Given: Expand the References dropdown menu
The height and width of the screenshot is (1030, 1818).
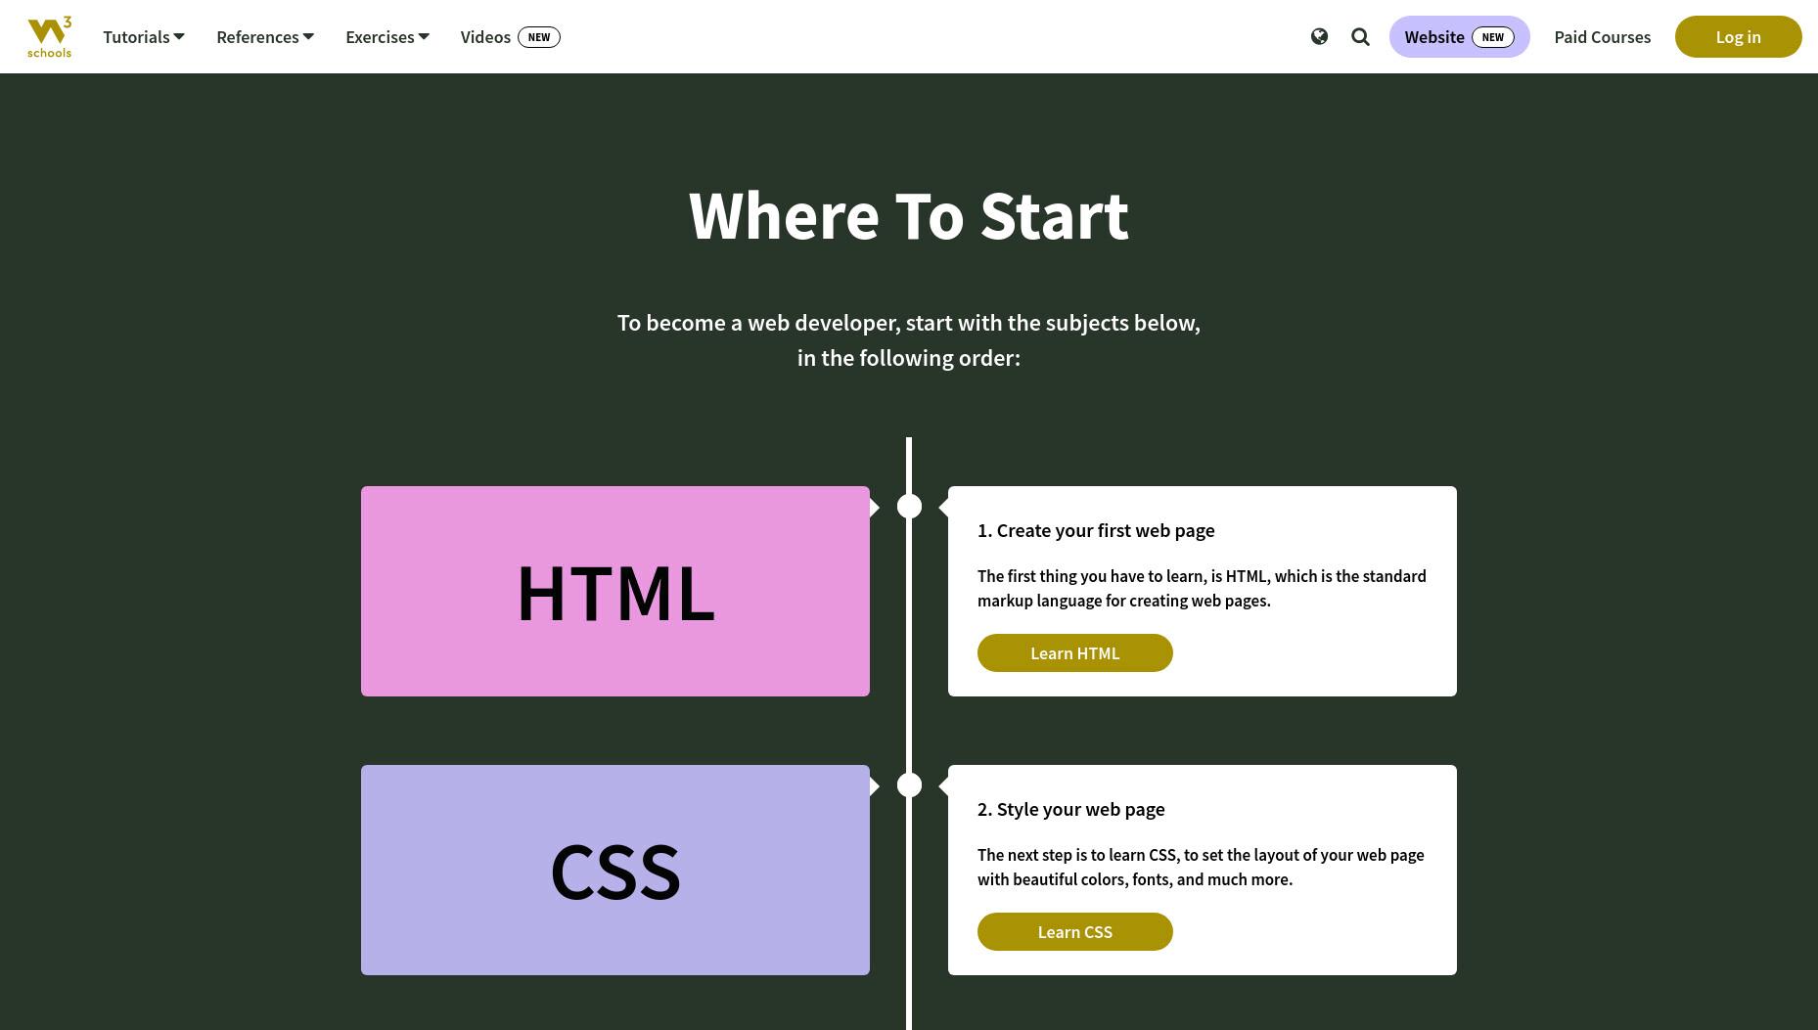Looking at the screenshot, I should click(265, 36).
